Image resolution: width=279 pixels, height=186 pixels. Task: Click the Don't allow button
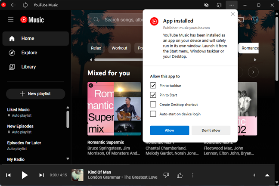coord(211,130)
